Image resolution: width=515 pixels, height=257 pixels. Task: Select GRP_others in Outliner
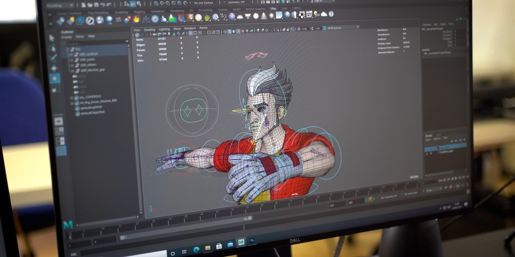coord(89,65)
